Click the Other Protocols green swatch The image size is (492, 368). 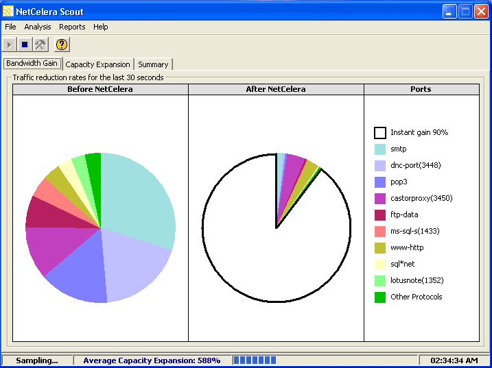pyautogui.click(x=380, y=297)
